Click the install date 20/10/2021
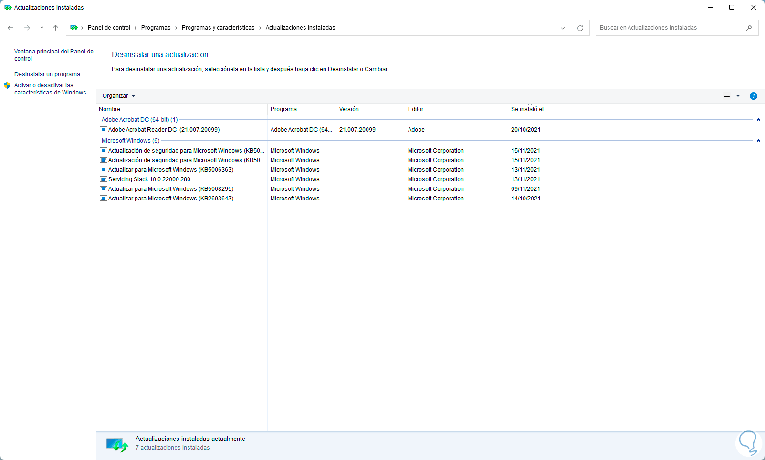Image resolution: width=765 pixels, height=460 pixels. click(526, 130)
